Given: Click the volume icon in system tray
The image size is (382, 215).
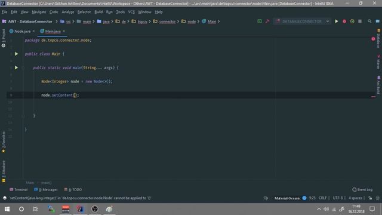Looking at the screenshot, I should click(326, 209).
